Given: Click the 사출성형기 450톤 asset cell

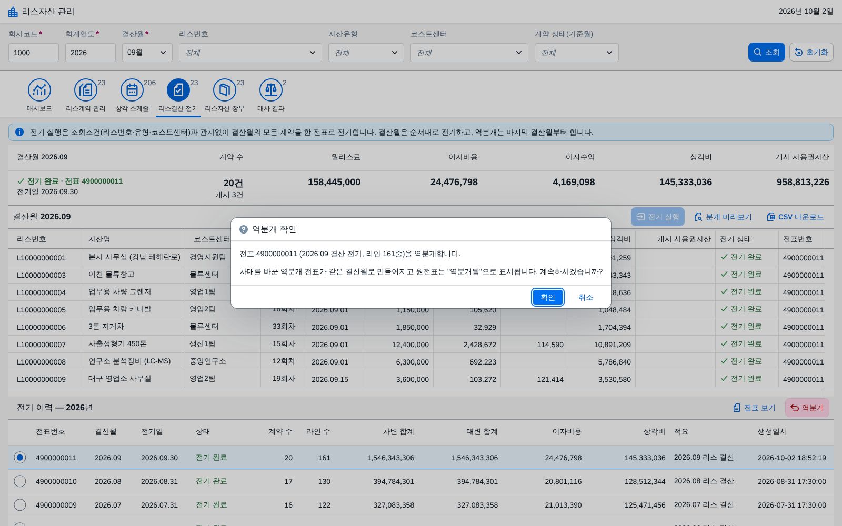Looking at the screenshot, I should [117, 344].
